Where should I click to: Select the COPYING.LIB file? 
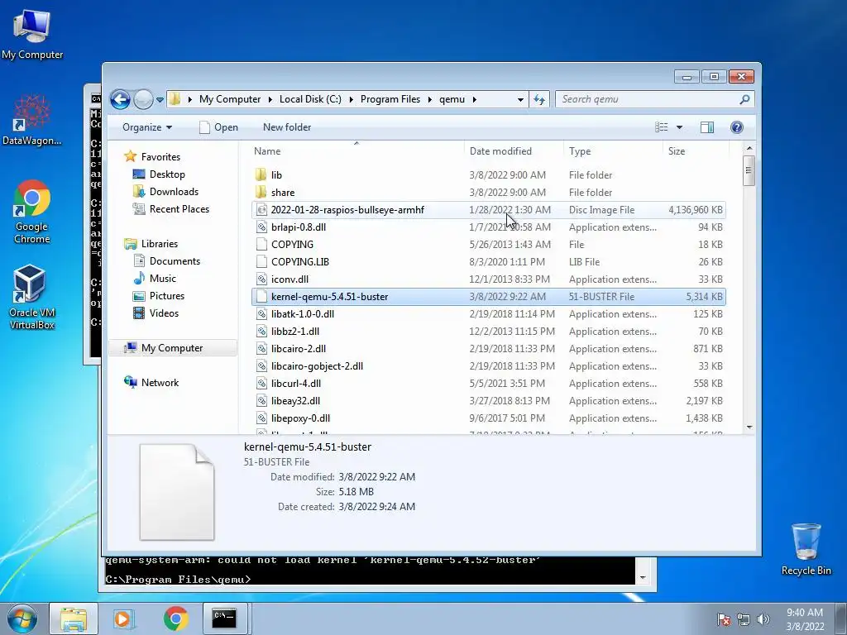(299, 262)
